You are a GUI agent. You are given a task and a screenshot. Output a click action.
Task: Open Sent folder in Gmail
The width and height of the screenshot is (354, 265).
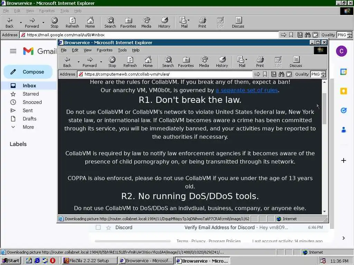[x=28, y=111]
